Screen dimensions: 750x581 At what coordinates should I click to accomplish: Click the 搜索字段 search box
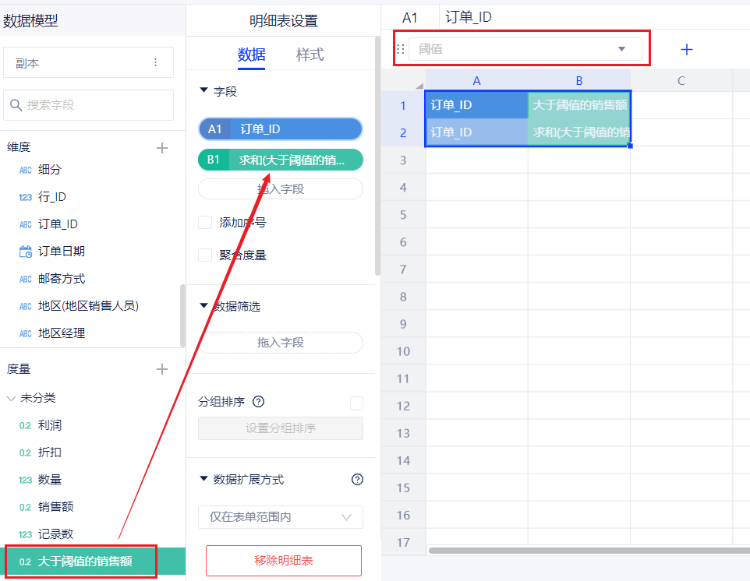pos(88,104)
